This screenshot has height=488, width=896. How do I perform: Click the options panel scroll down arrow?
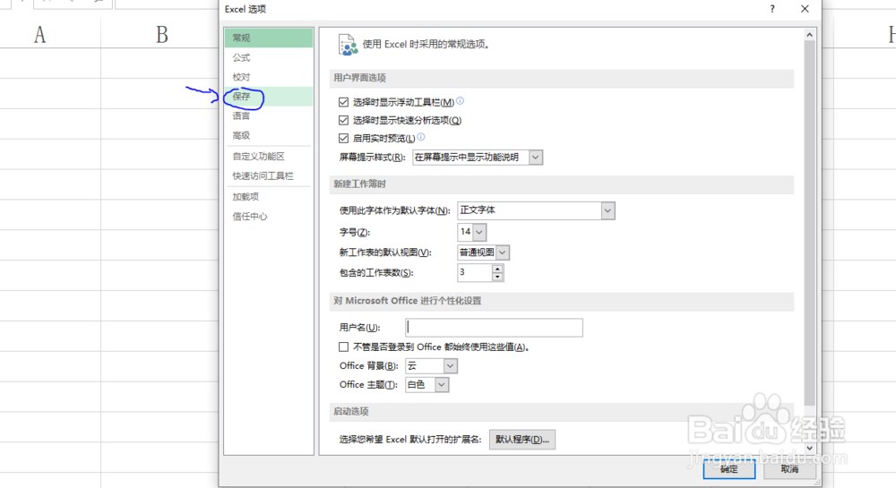809,449
